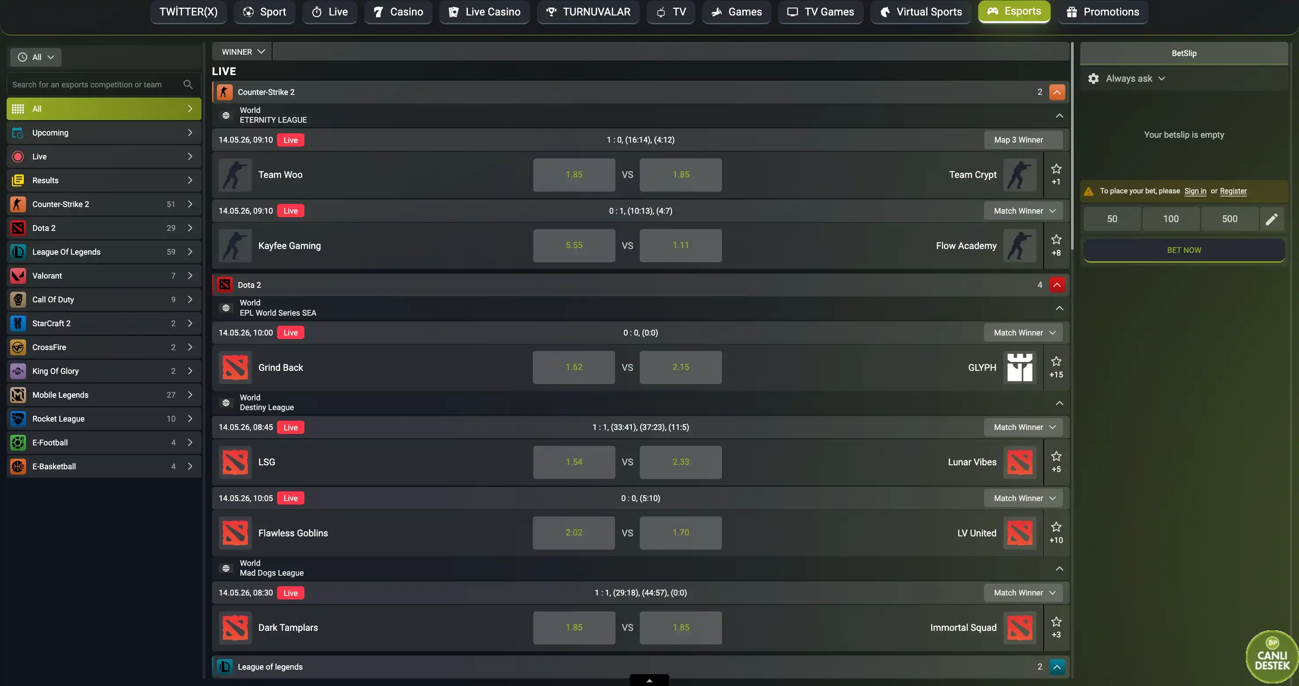Click the BET NOW button

point(1184,250)
